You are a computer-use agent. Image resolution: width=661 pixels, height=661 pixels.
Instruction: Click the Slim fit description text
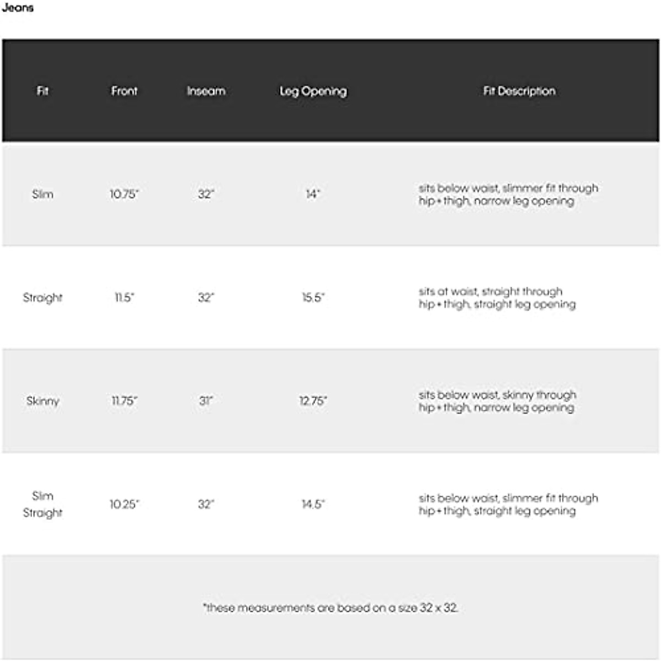click(508, 194)
